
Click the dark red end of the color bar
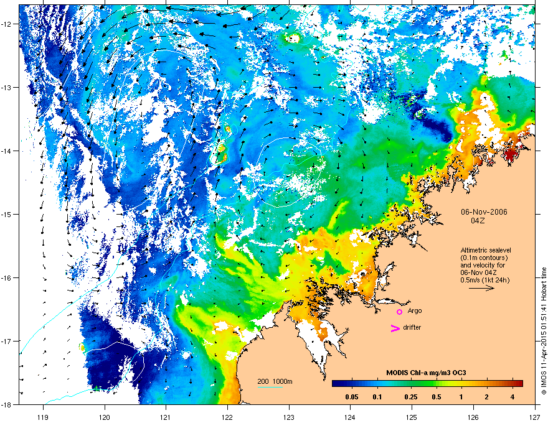coord(519,384)
